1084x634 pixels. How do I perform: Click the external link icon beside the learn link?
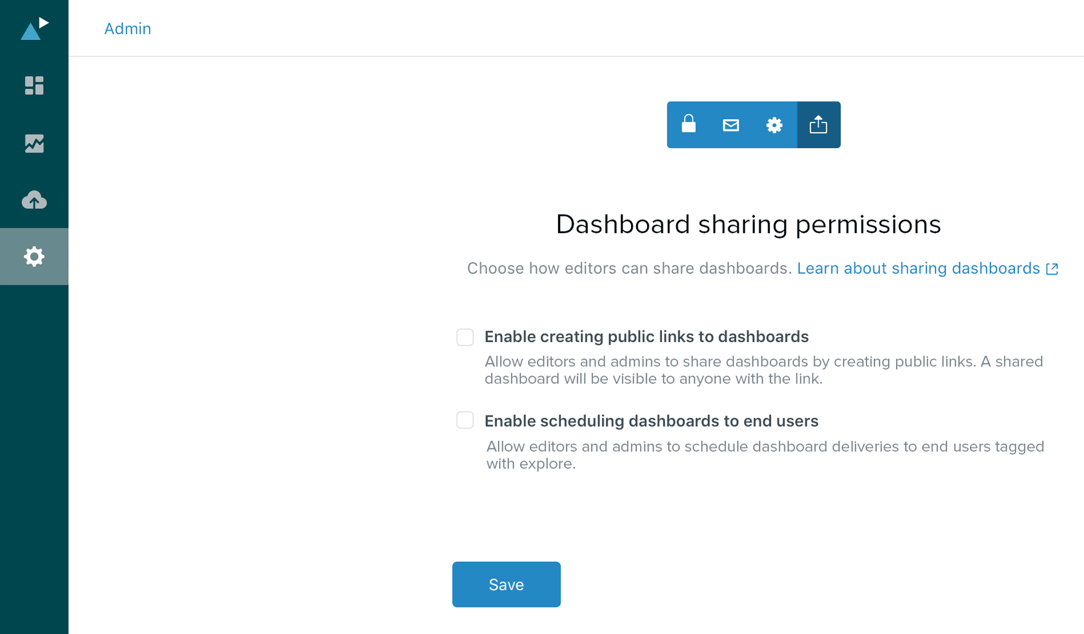1052,269
